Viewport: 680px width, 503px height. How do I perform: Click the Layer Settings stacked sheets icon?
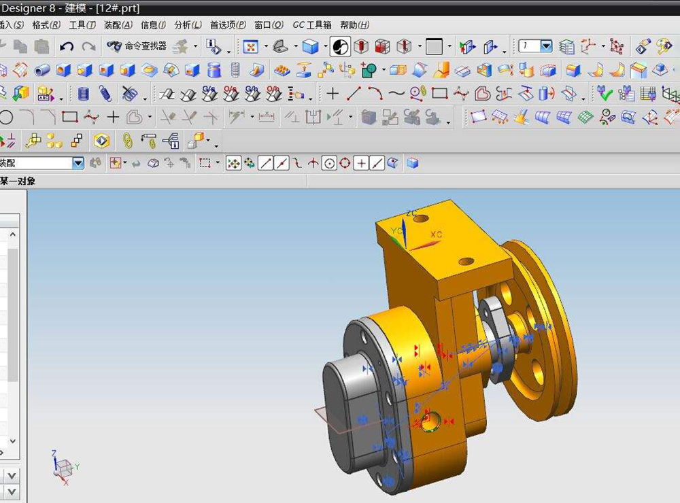coord(566,46)
